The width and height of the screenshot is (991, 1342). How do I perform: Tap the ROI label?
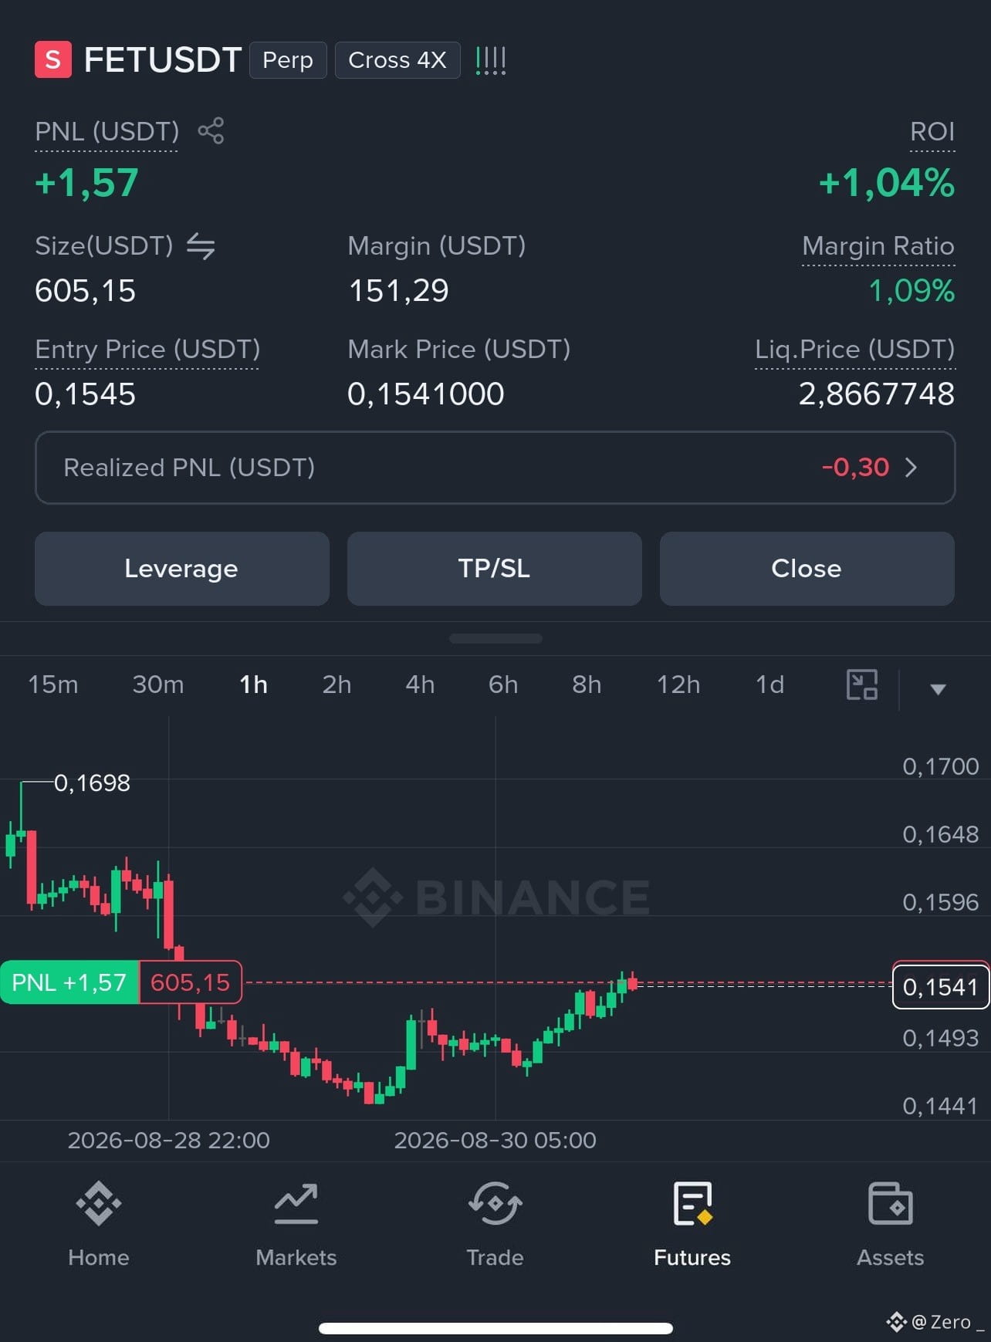pos(932,131)
